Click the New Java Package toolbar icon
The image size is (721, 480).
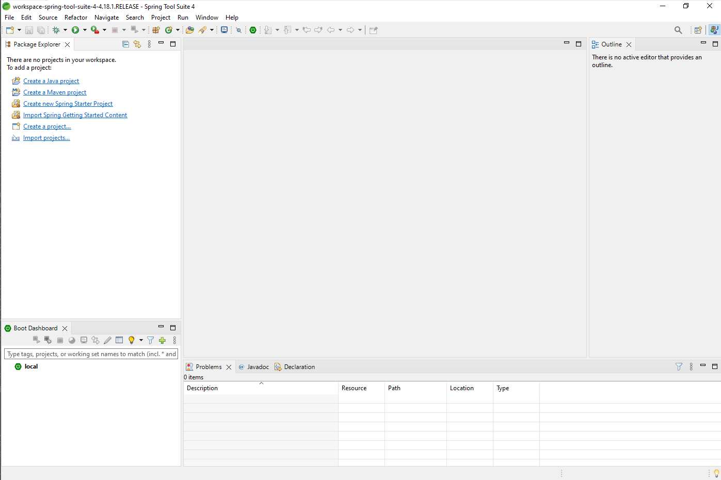tap(156, 30)
